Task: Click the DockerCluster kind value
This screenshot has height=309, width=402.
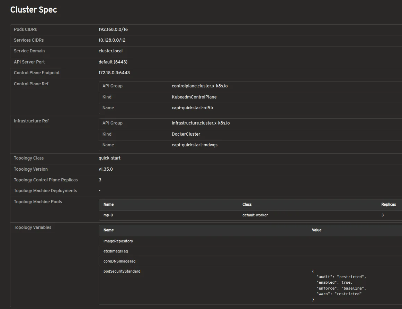Action: point(186,134)
